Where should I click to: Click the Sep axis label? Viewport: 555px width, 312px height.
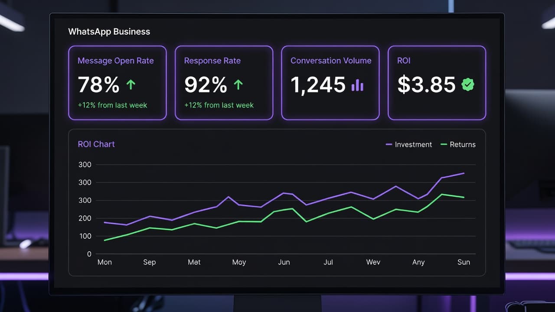(x=150, y=262)
